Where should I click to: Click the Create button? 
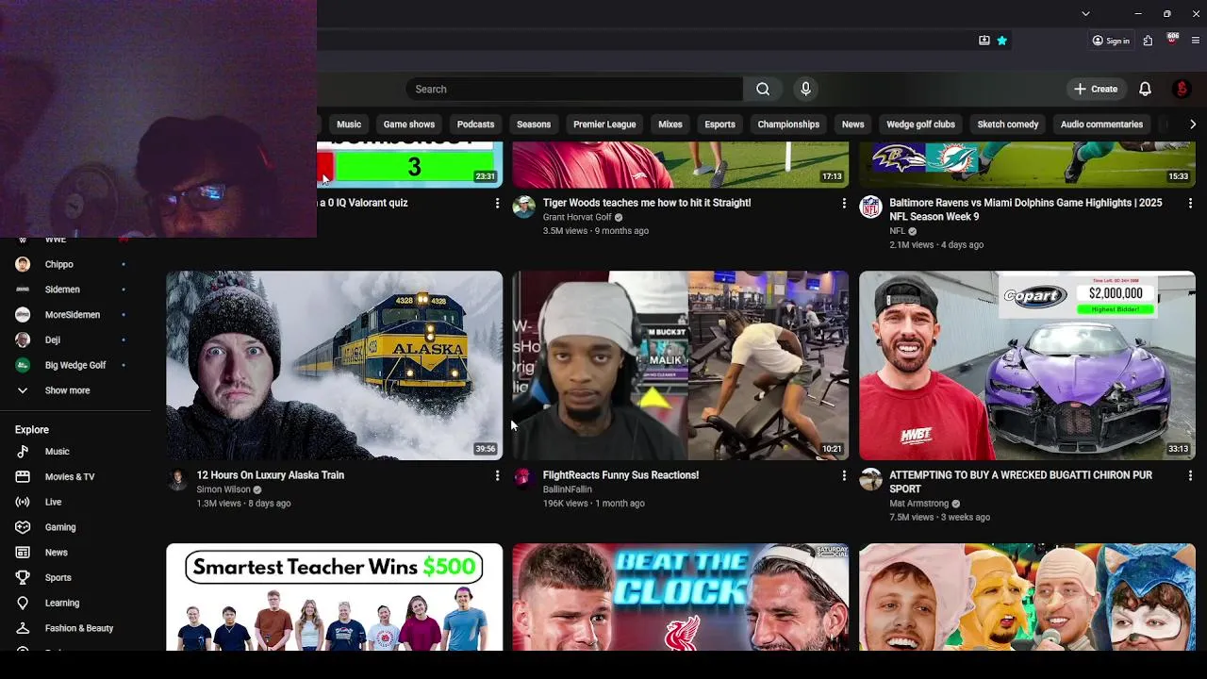[1096, 89]
